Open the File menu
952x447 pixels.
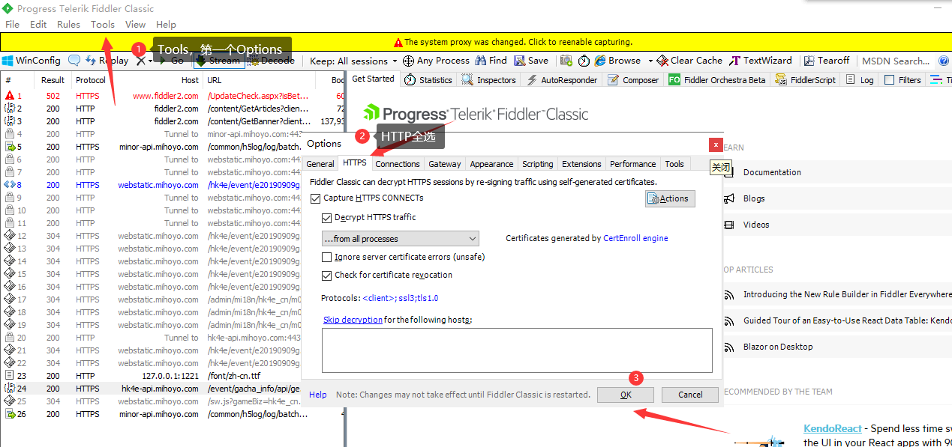tap(13, 25)
